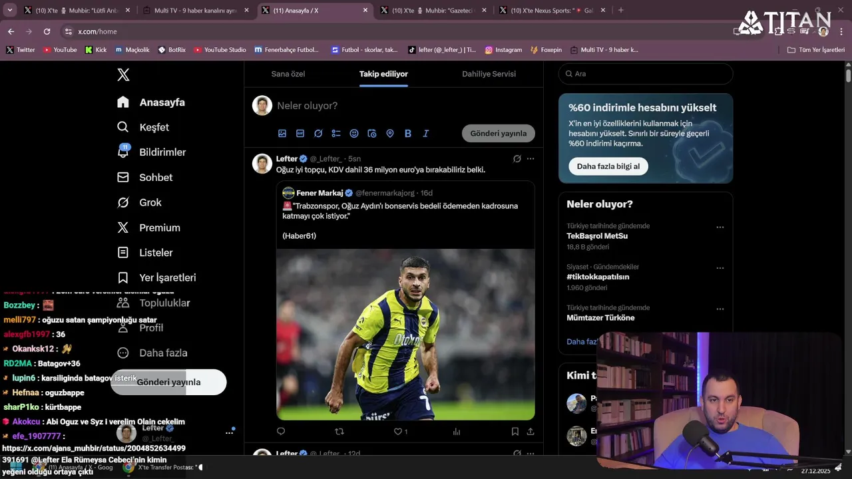The height and width of the screenshot is (479, 852).
Task: Open the Twitter bookmark
Action: coord(20,50)
